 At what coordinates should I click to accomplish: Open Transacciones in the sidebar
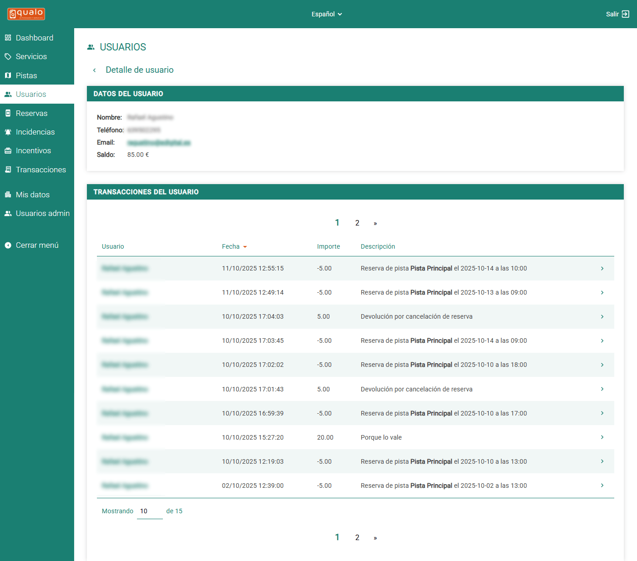pos(40,170)
